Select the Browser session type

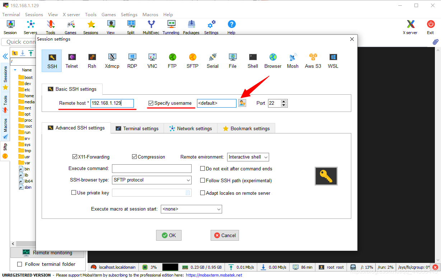[x=273, y=61]
